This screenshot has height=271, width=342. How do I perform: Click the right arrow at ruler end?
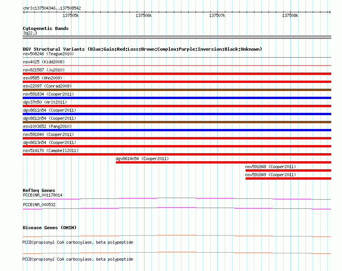click(330, 12)
